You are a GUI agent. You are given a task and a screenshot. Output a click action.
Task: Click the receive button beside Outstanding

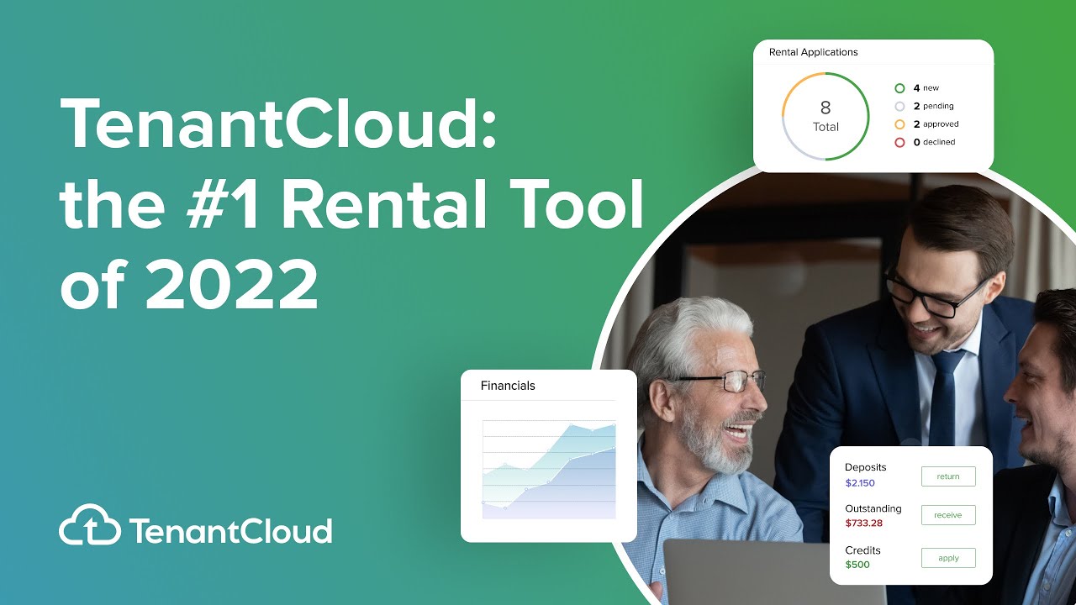[x=948, y=515]
